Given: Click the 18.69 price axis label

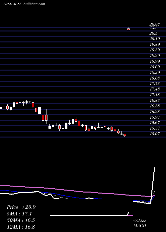Looking at the screenshot, I should click(x=155, y=67).
